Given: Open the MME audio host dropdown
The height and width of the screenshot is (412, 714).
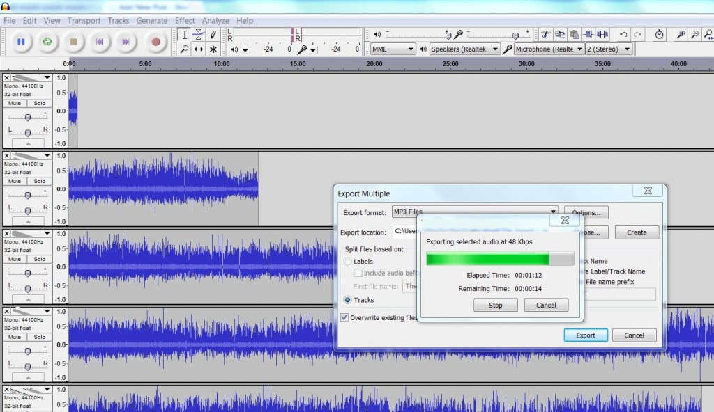Looking at the screenshot, I should 393,49.
